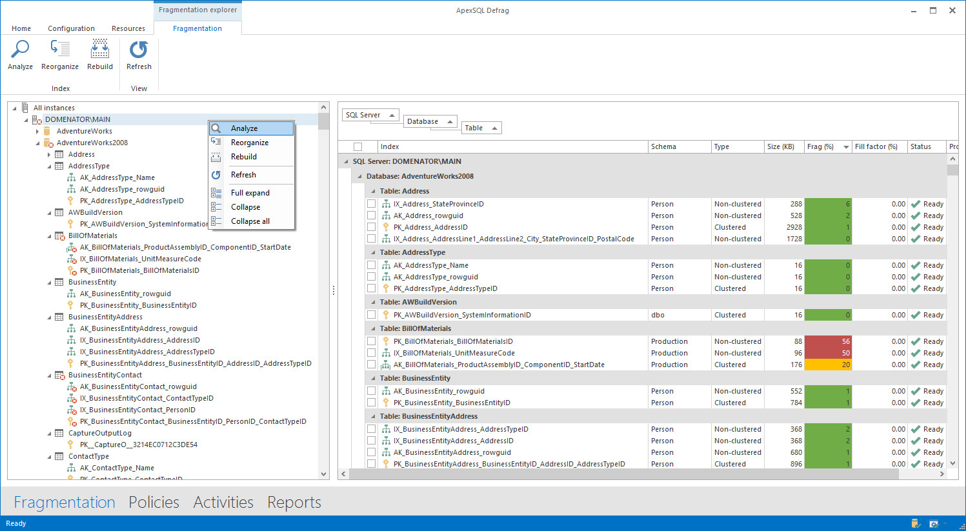Viewport: 966px width, 531px height.
Task: Click database-shaped icon in status bar
Action: point(915,523)
